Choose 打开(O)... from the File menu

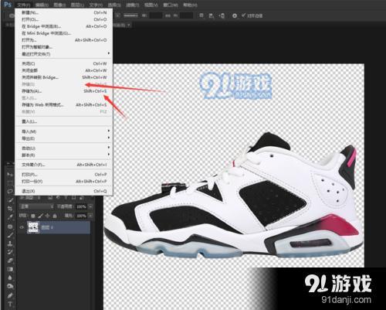[63, 19]
